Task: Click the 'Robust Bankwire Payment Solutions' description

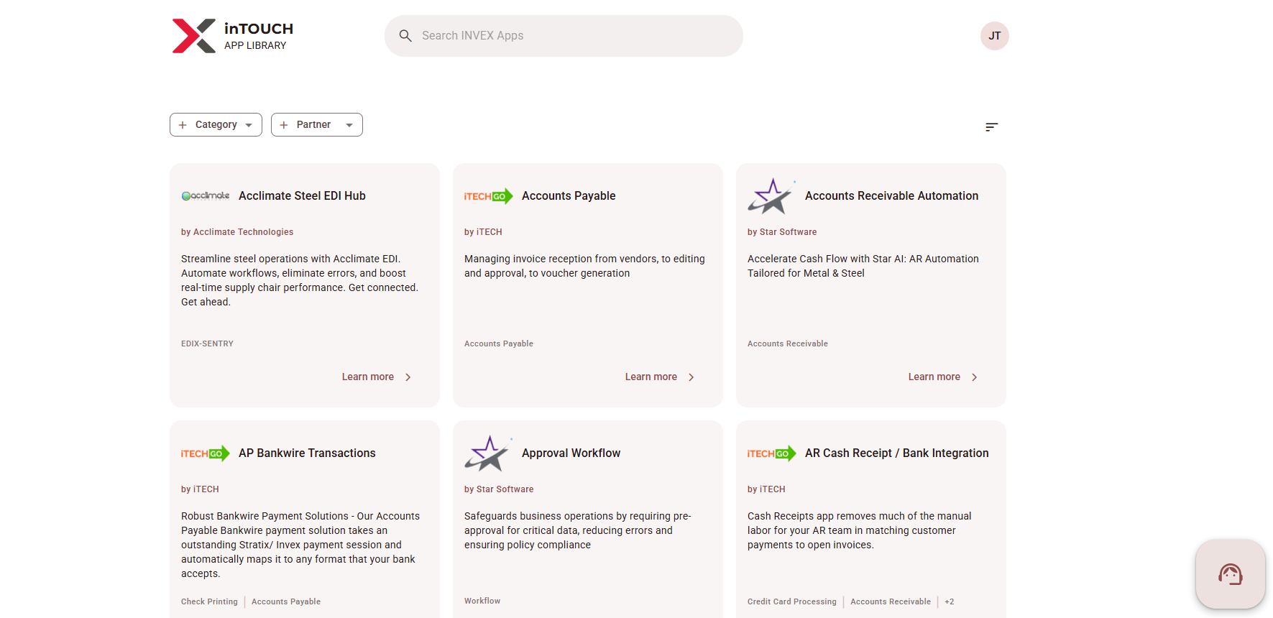Action: pos(300,545)
